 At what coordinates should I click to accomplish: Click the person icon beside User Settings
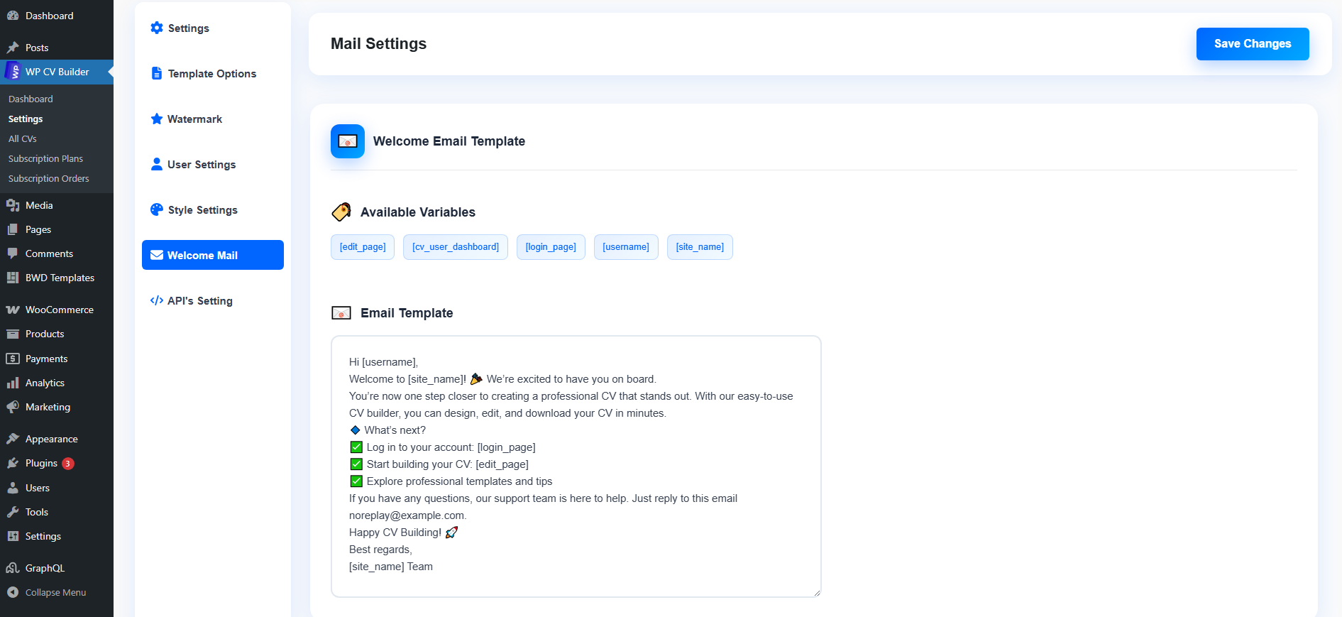(157, 164)
